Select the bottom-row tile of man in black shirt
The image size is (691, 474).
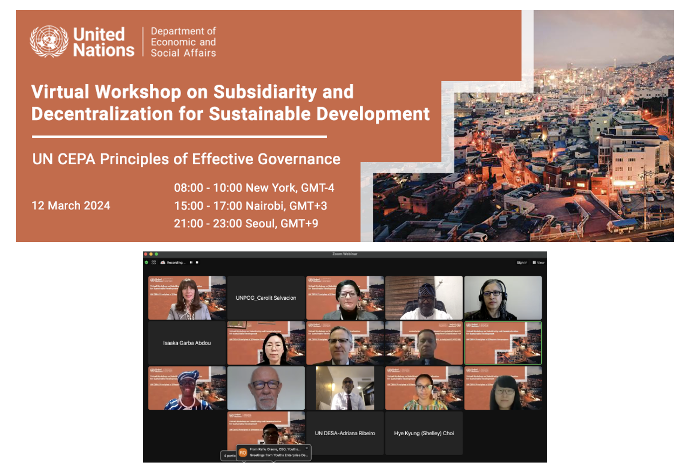[x=266, y=428]
